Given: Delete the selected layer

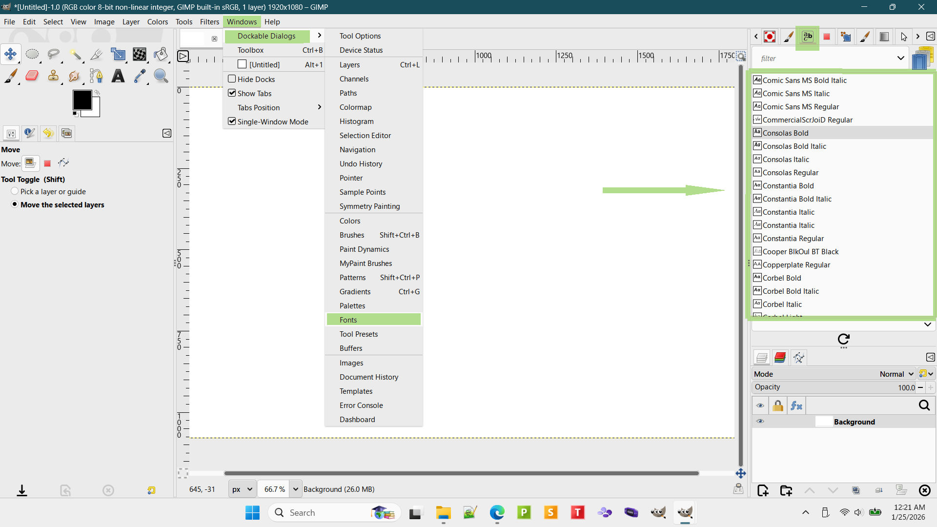Looking at the screenshot, I should pos(924,490).
